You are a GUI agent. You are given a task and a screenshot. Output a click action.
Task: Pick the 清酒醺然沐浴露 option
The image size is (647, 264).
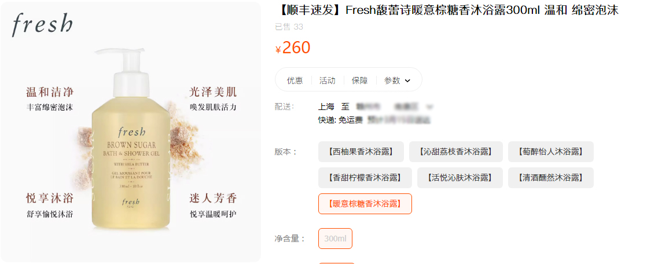pos(551,178)
